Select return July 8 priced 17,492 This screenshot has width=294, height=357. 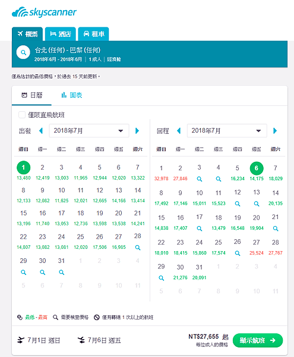coord(162,198)
